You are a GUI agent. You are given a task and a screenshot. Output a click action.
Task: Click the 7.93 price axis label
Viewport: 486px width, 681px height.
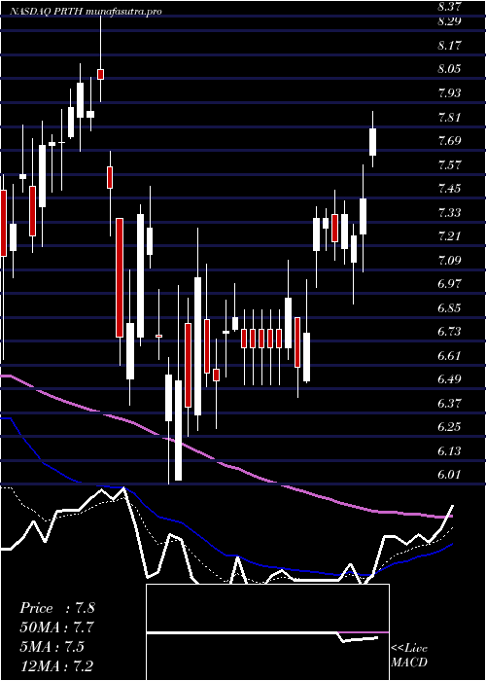point(451,93)
